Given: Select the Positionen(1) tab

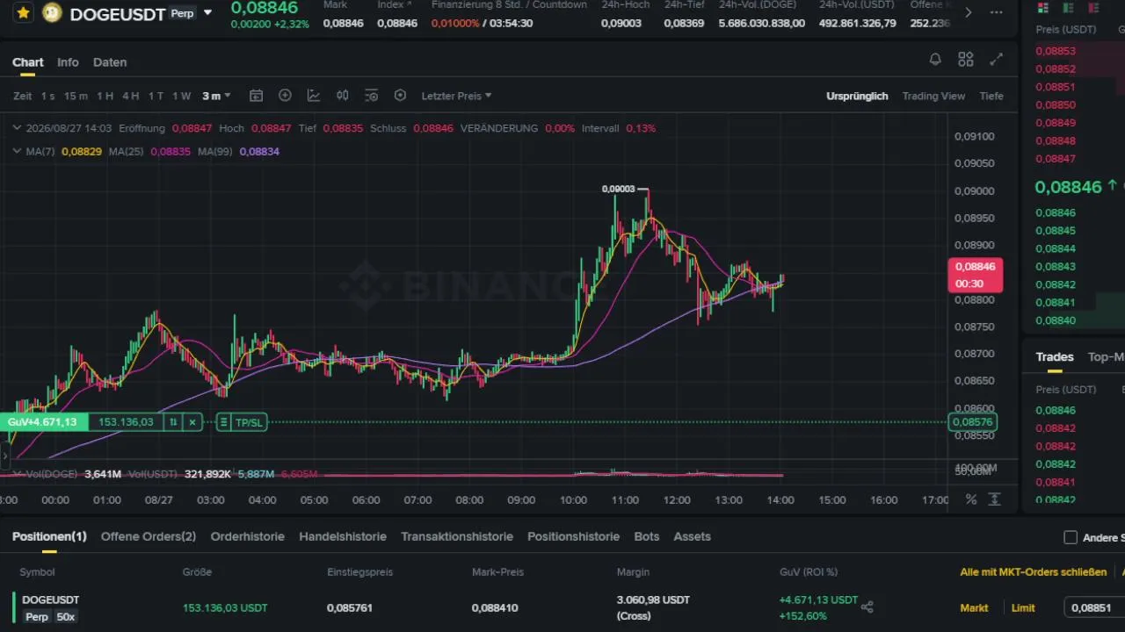Looking at the screenshot, I should (49, 536).
